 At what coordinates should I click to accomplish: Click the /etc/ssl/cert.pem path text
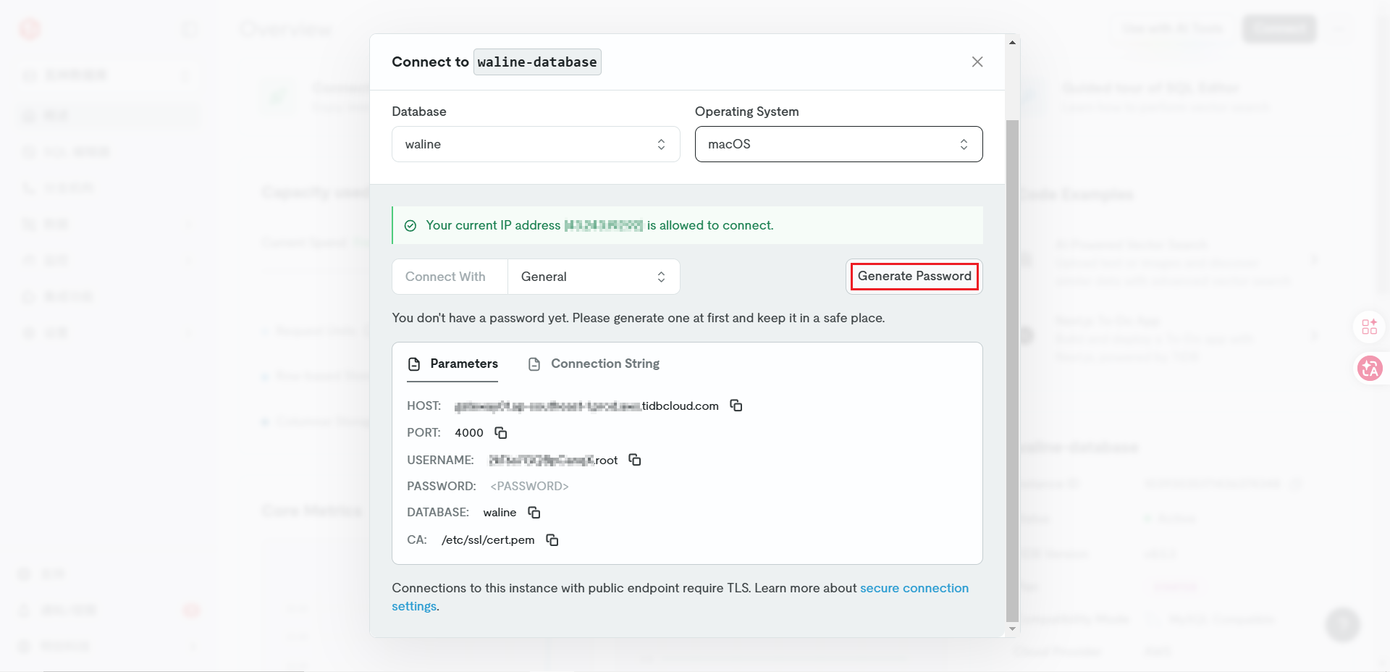point(488,539)
